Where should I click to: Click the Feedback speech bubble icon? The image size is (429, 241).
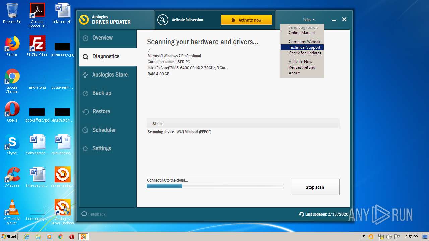point(84,214)
